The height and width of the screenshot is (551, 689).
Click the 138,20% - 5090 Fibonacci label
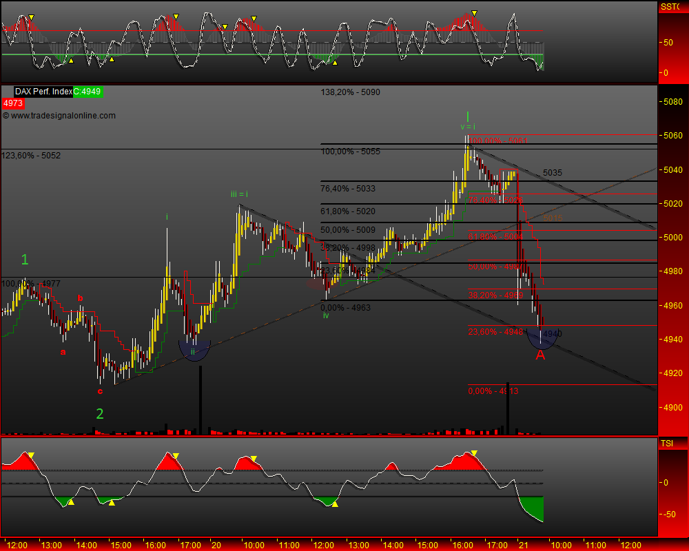[350, 92]
